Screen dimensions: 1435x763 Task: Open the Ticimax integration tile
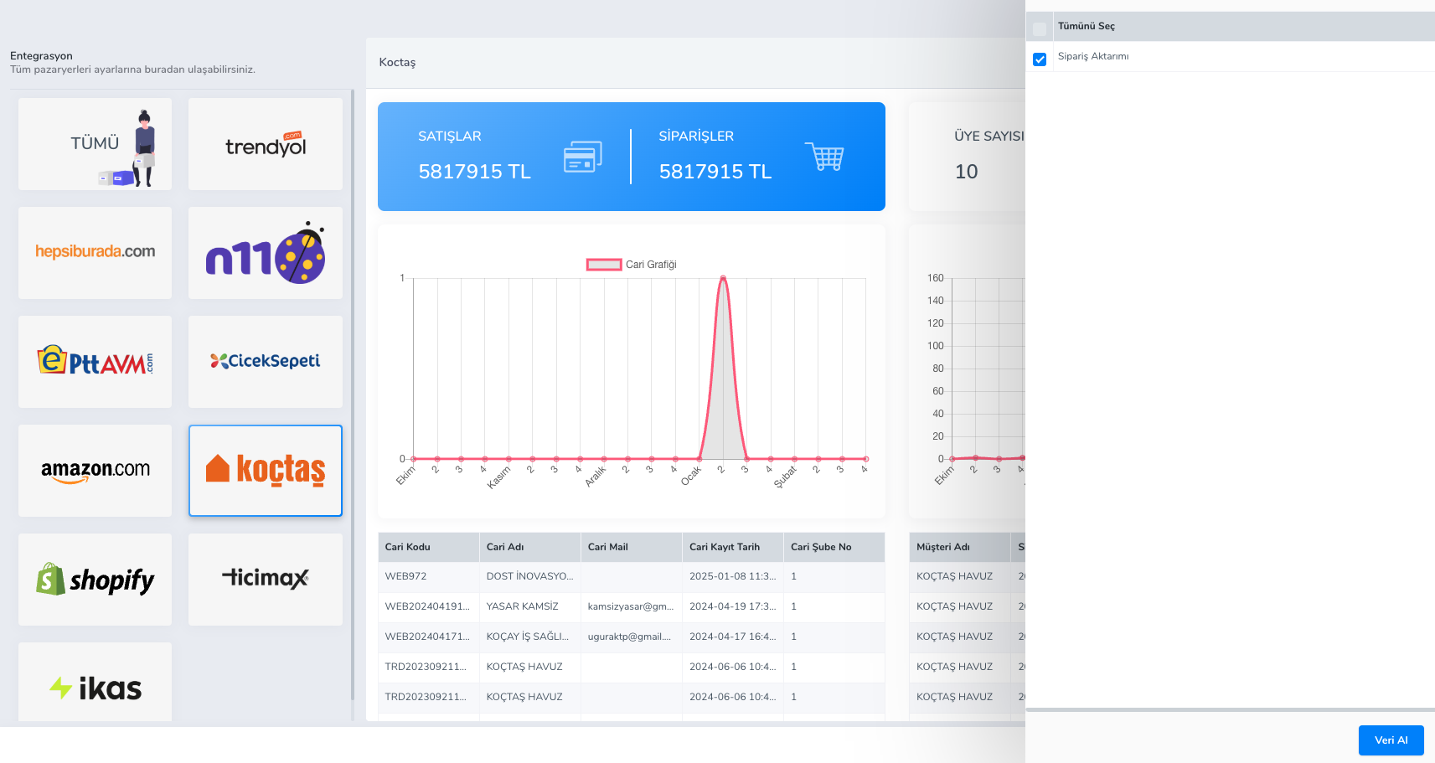[x=265, y=580]
